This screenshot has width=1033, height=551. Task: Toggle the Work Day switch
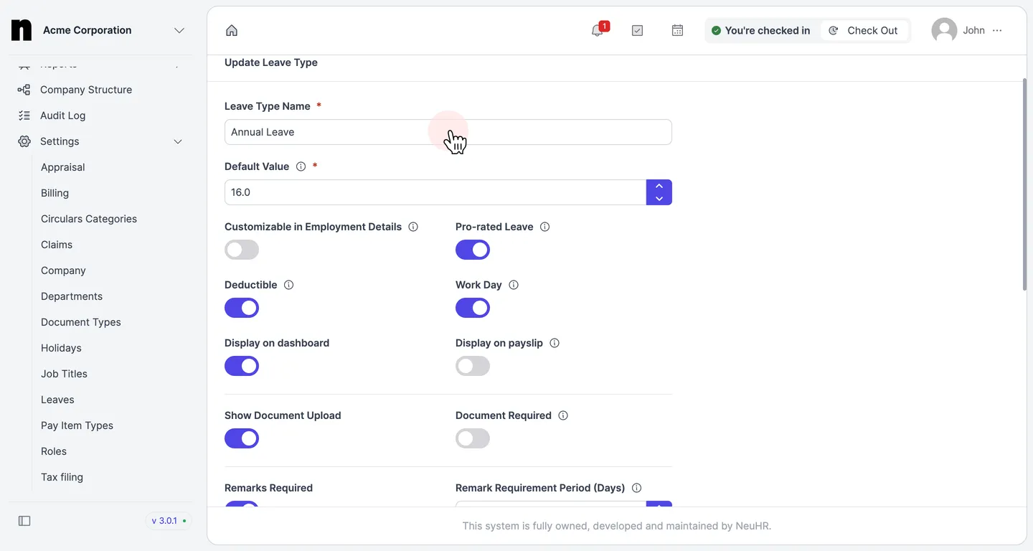point(473,308)
